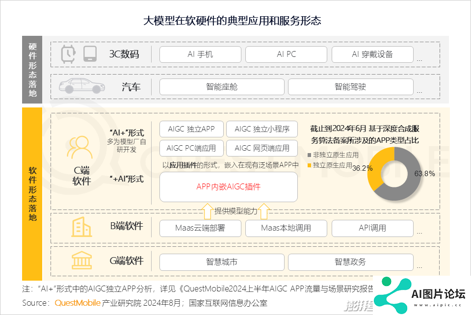Click the smartwatch icon beside 3C数码
471x315 pixels.
click(68, 54)
